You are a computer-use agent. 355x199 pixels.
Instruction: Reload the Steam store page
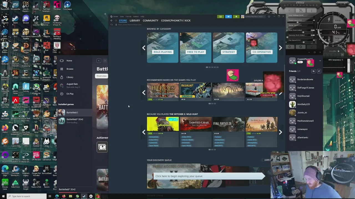[x=112, y=25]
